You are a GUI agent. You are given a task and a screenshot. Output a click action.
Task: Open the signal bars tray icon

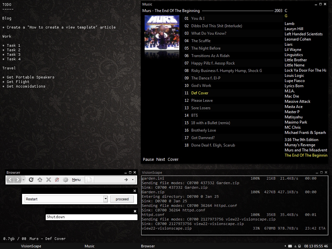(x=295, y=246)
